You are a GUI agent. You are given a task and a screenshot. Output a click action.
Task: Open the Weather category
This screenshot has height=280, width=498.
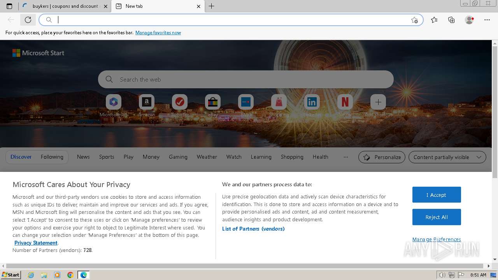point(207,157)
